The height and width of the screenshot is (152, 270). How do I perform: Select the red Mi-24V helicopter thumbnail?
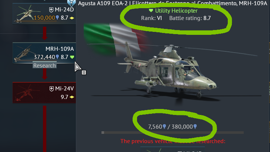point(24,93)
